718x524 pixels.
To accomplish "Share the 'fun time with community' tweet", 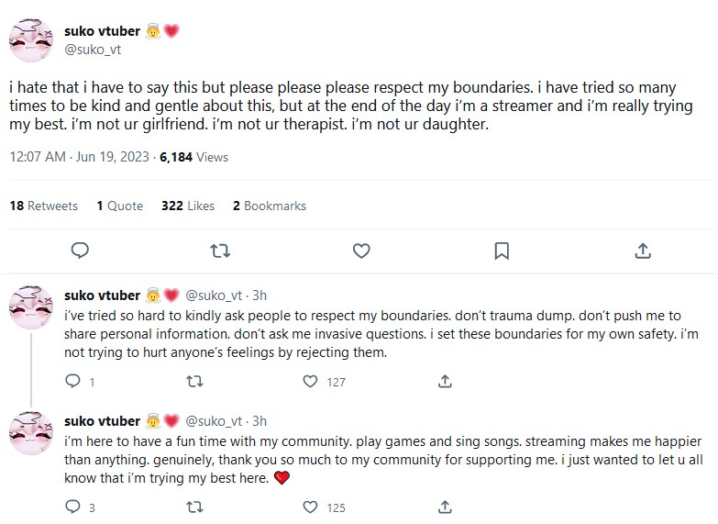I will click(445, 507).
